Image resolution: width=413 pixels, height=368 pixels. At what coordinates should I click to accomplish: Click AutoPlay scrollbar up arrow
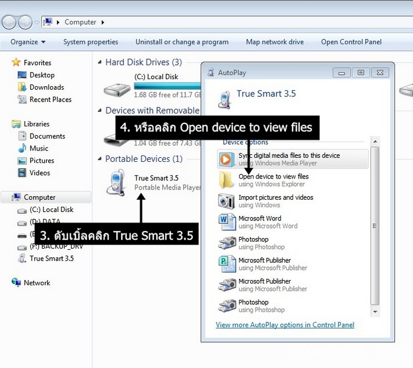click(x=375, y=142)
